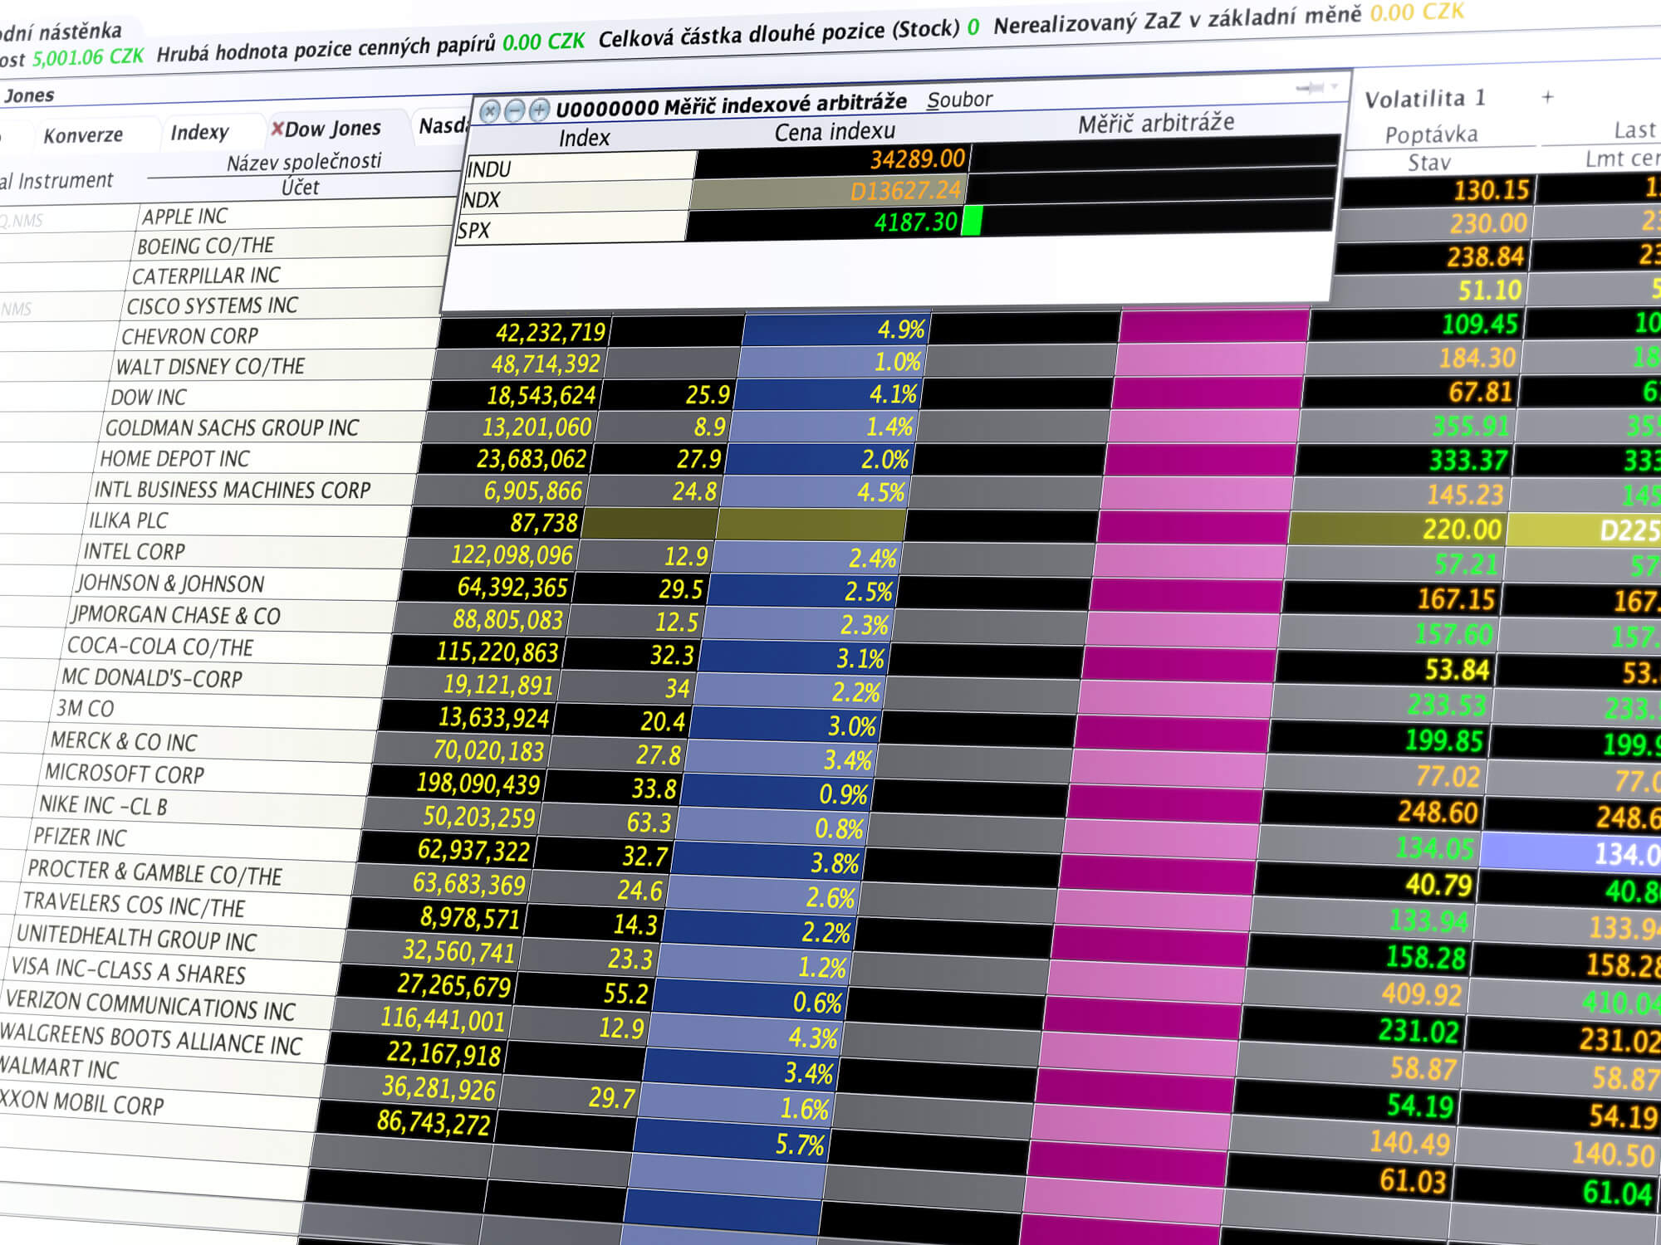Click Goldman Sachs bid price 355.91
Image resolution: width=1661 pixels, height=1245 pixels.
pyautogui.click(x=1471, y=426)
